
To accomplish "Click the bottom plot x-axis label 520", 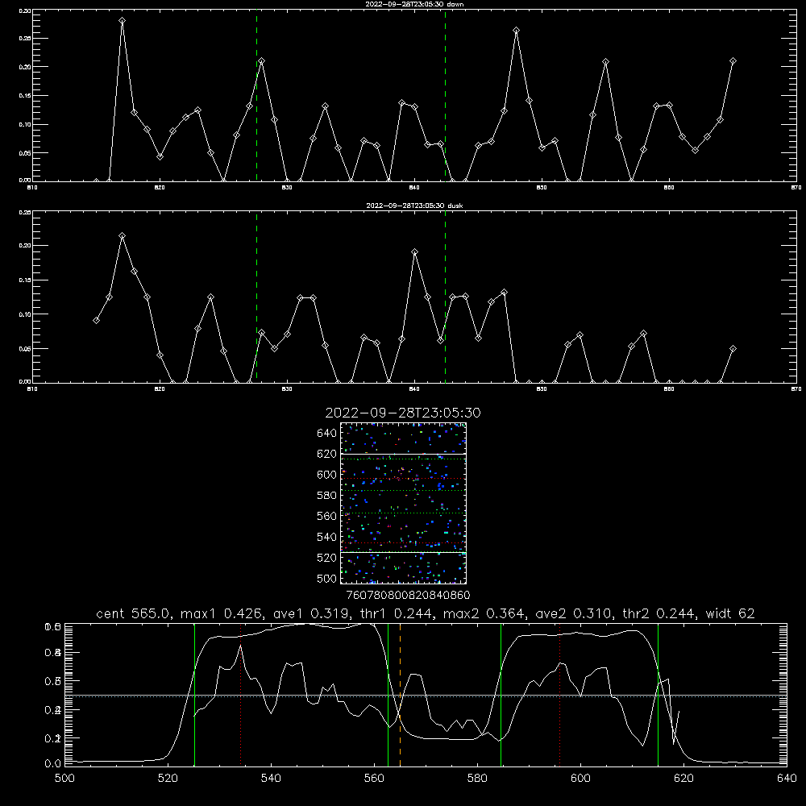I will [x=168, y=779].
